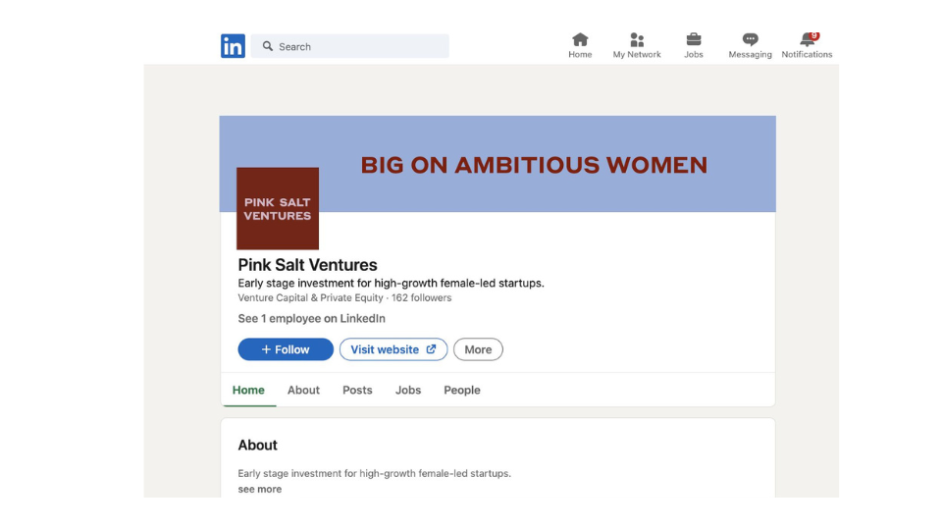Open the Jobs briefcase in top navigation

click(x=694, y=46)
